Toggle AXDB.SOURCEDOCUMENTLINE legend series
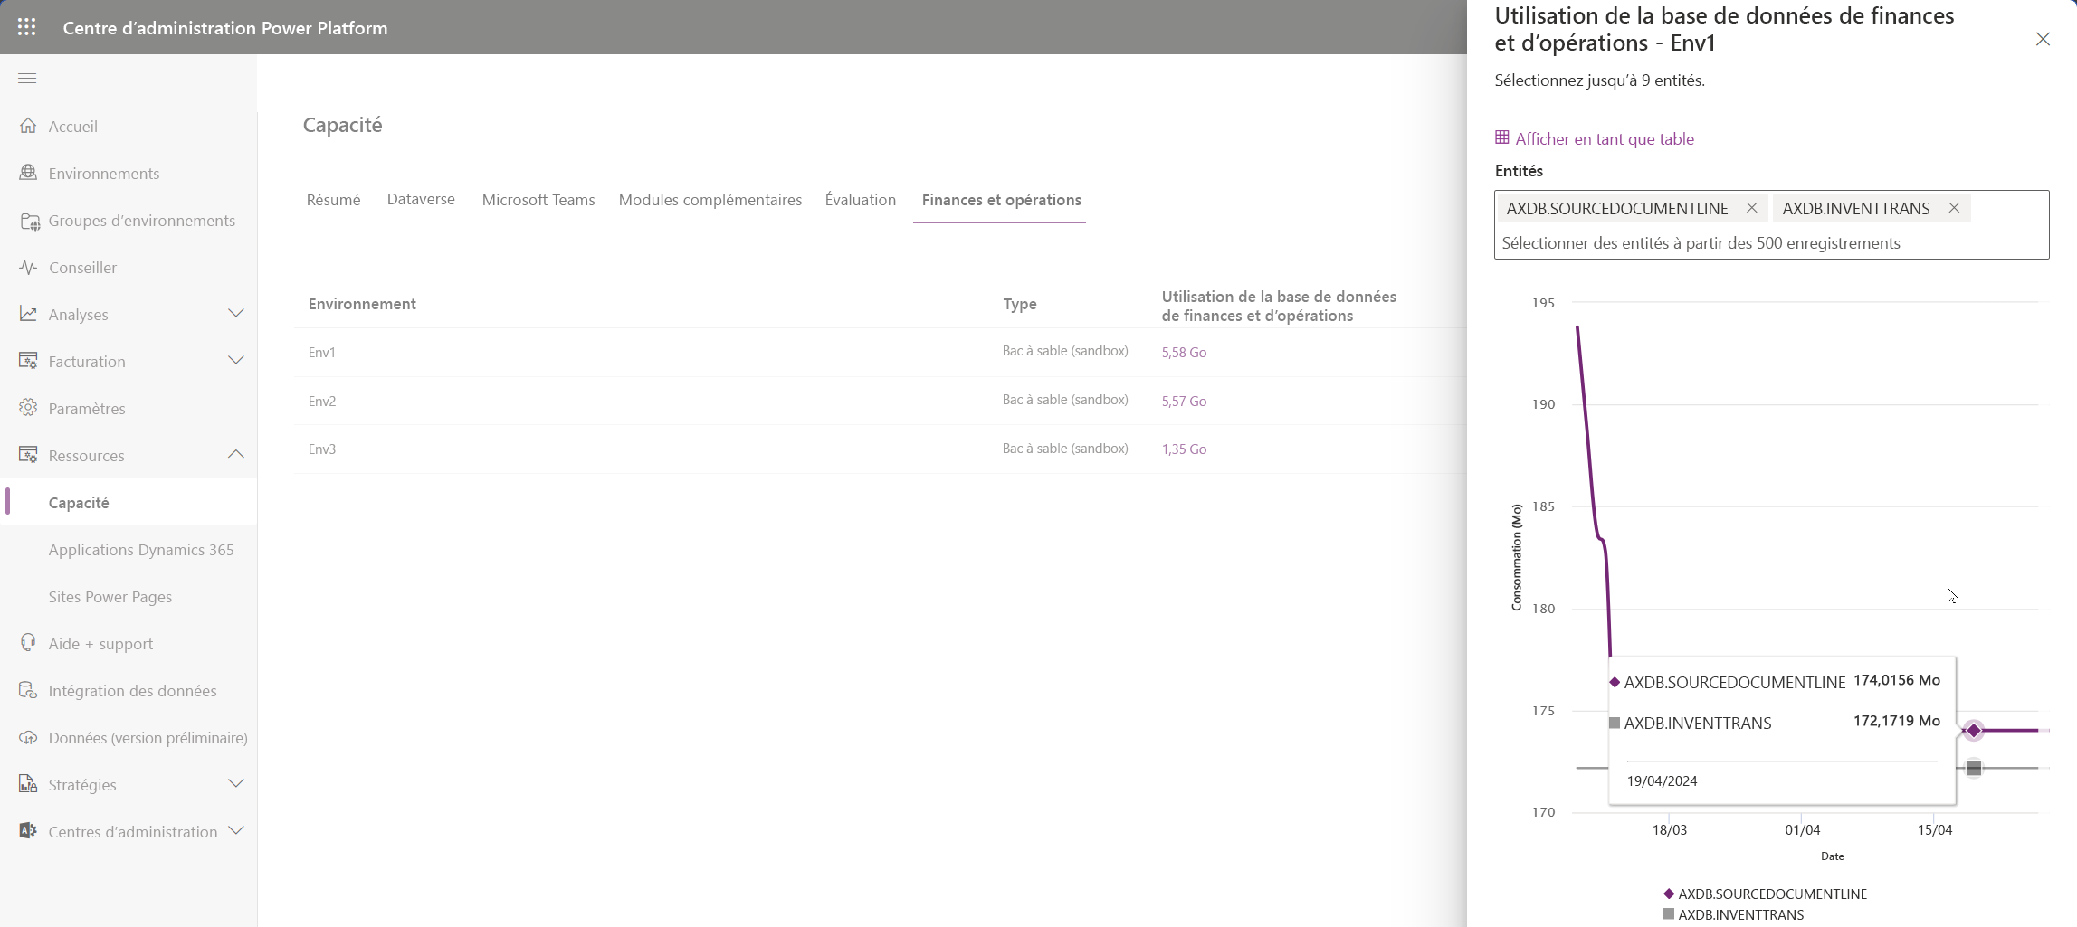The width and height of the screenshot is (2077, 927). [1765, 894]
